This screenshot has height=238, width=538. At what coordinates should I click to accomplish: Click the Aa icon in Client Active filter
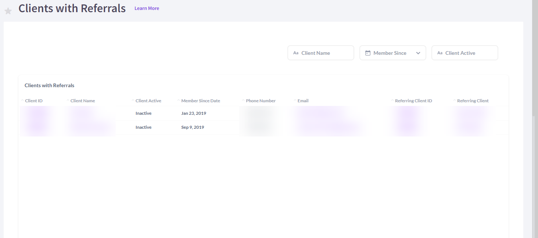pos(440,53)
